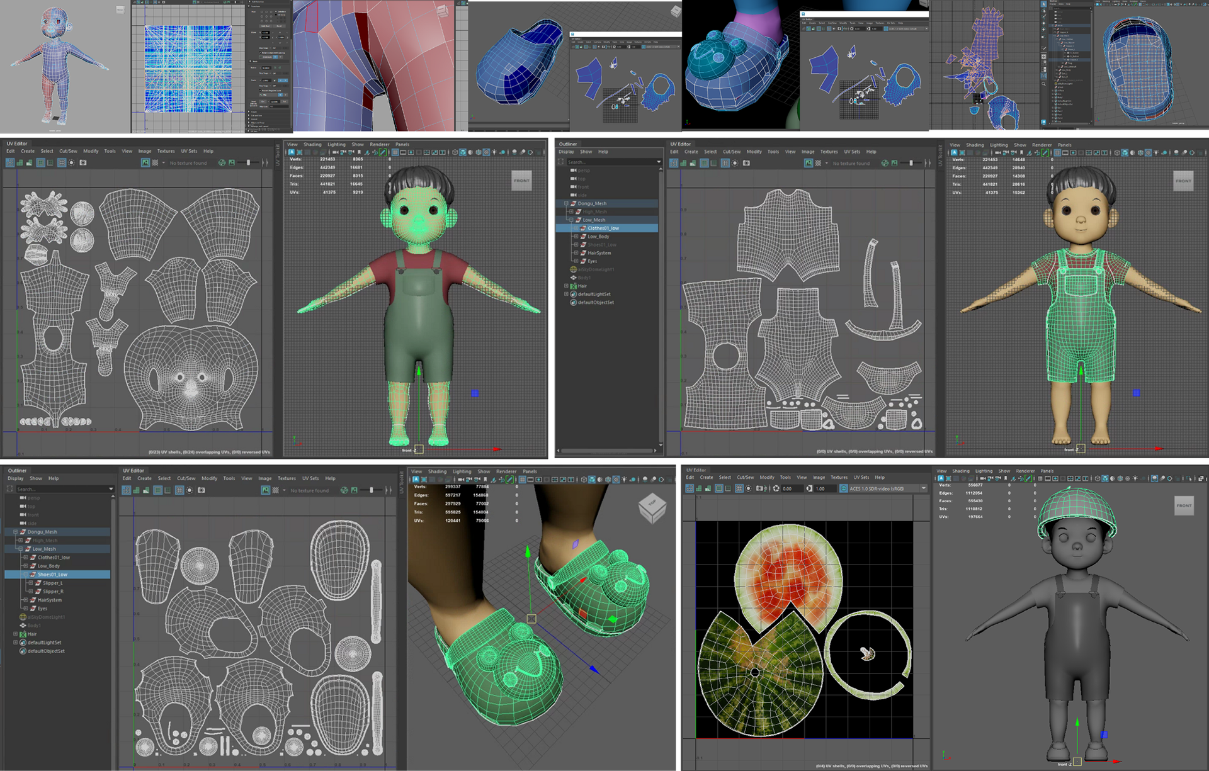The width and height of the screenshot is (1209, 771).
Task: Click Outliner title tab above clothes Outliner
Action: [x=568, y=144]
